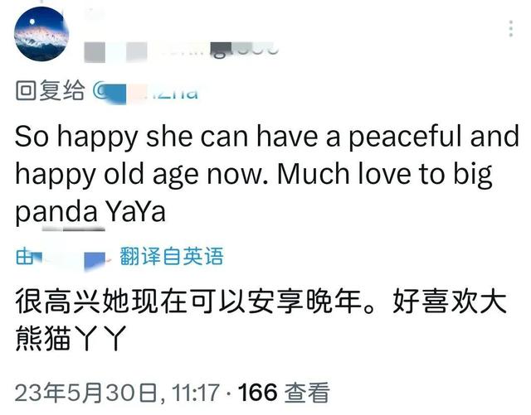The image size is (531, 415).
Task: Open the 166 查看 view count
Action: click(x=284, y=393)
